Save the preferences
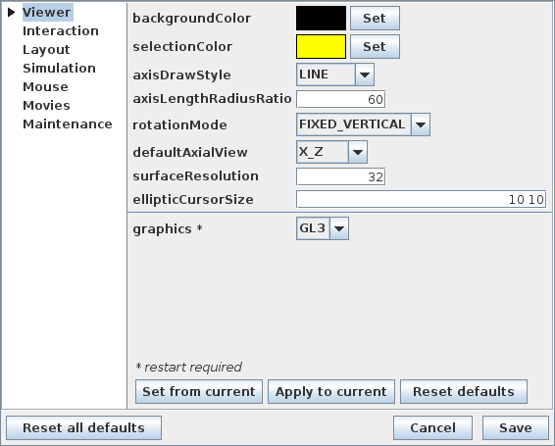 tap(516, 428)
